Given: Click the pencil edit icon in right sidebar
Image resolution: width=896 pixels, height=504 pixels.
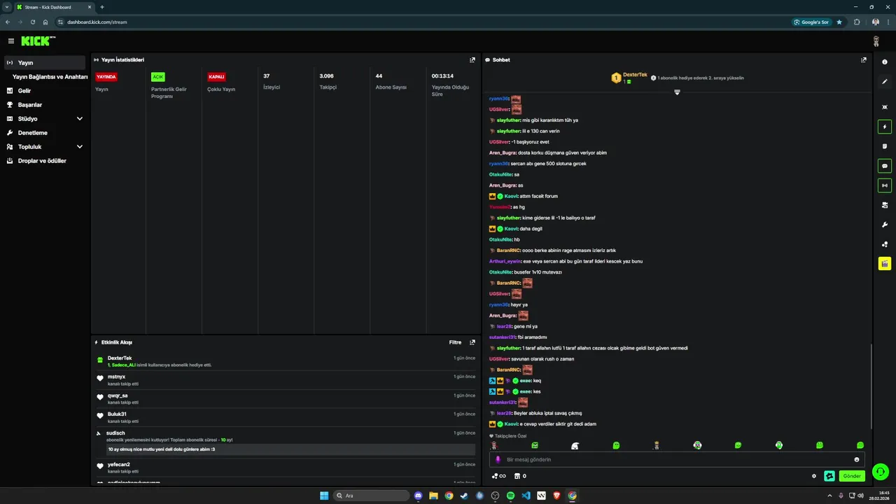Looking at the screenshot, I should pyautogui.click(x=885, y=82).
